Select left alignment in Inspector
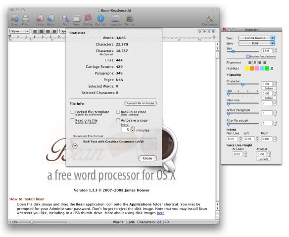Image resolution: width=289 pixels, height=237 pixels. [250, 63]
